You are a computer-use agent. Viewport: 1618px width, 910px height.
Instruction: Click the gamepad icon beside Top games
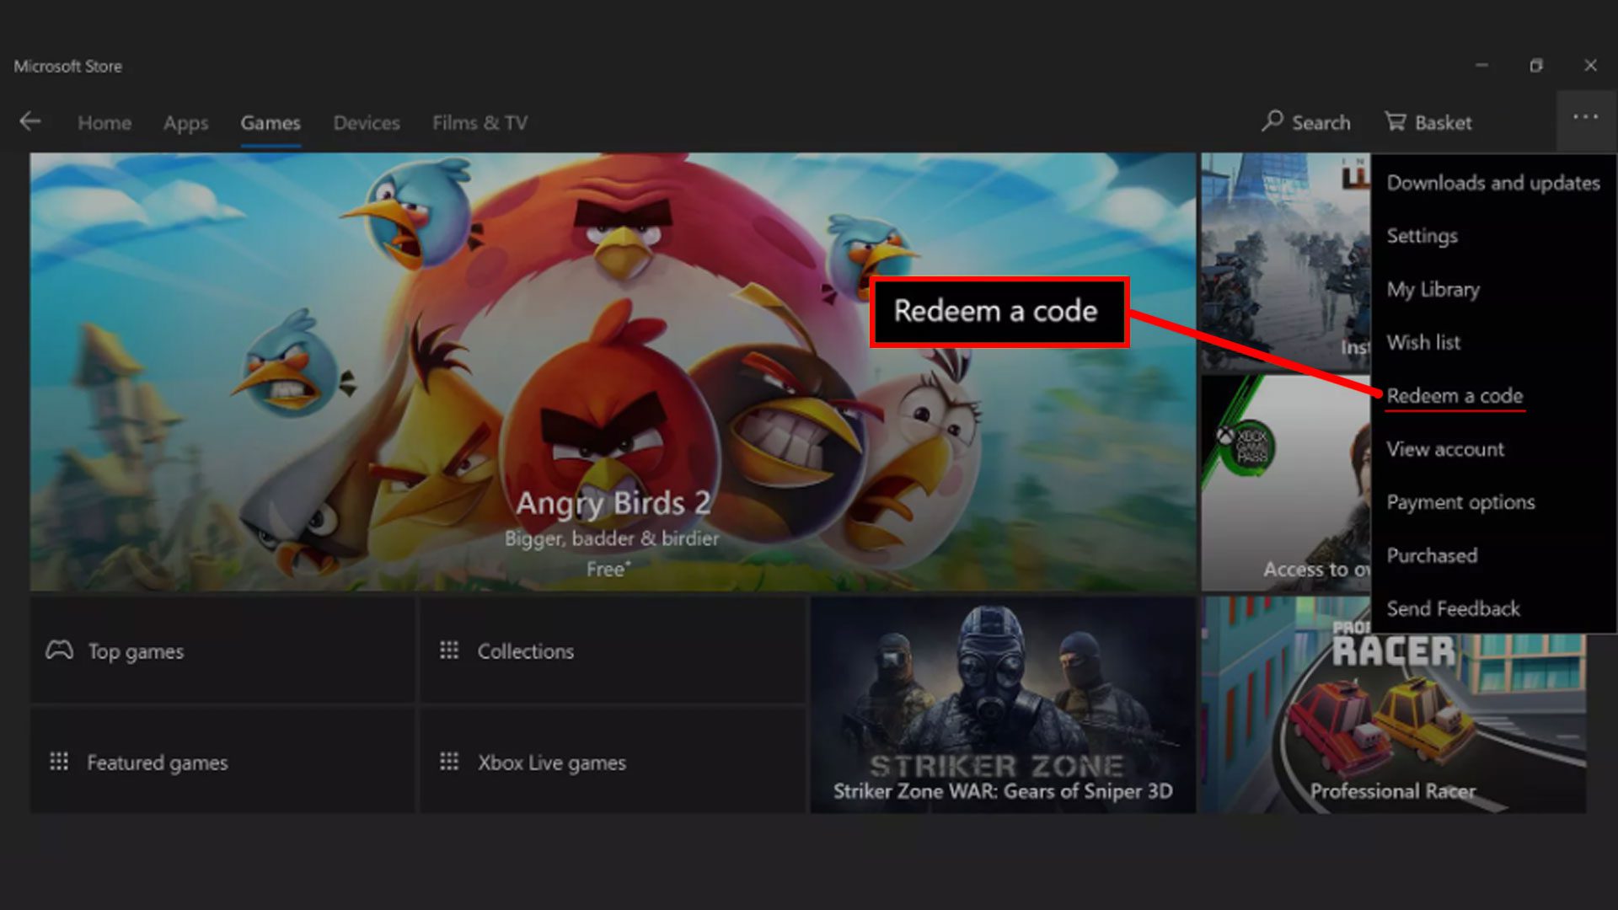click(x=59, y=650)
